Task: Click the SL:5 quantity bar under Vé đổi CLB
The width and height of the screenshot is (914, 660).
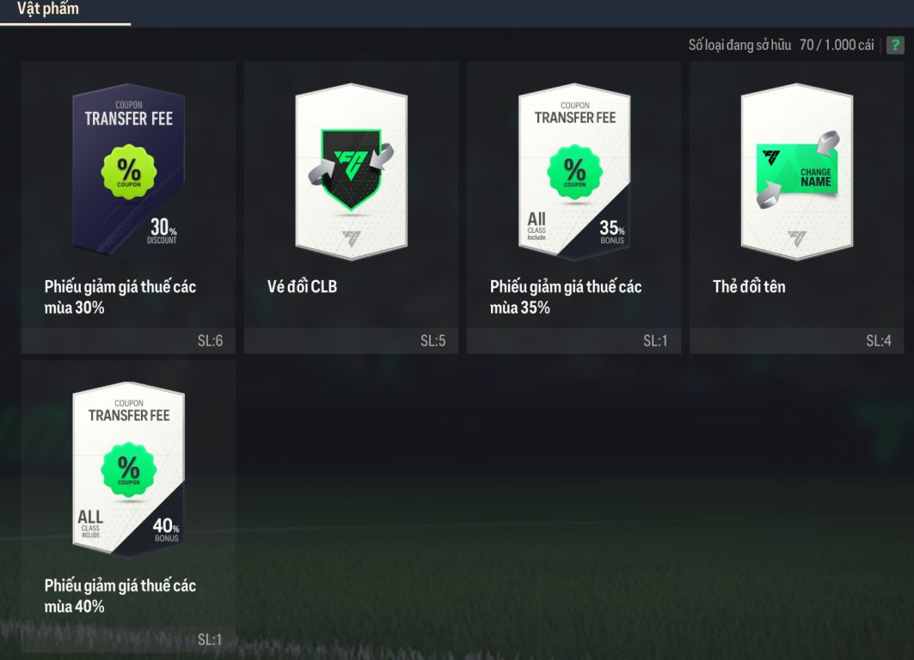Action: click(x=351, y=341)
